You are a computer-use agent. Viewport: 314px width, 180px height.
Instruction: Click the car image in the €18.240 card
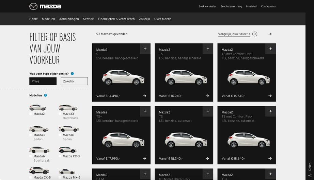pos(186,140)
